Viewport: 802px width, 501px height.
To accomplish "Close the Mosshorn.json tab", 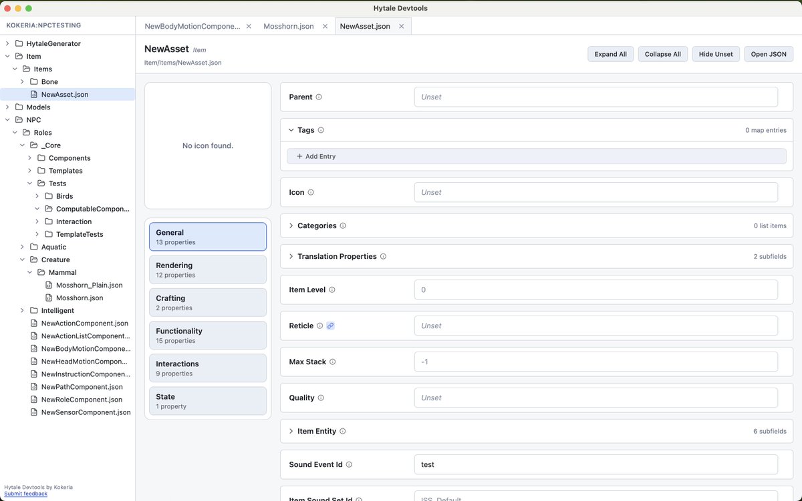I will 325,26.
